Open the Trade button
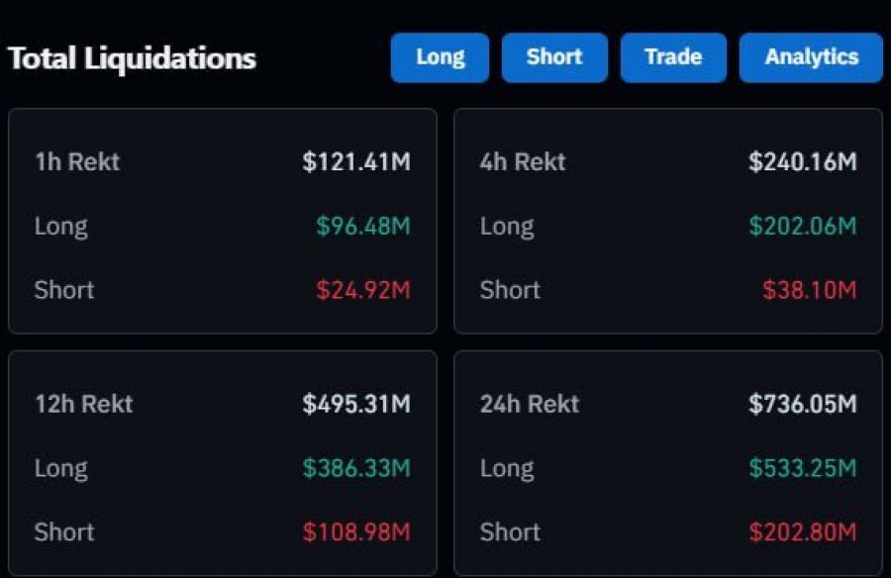The image size is (891, 578). pyautogui.click(x=673, y=57)
